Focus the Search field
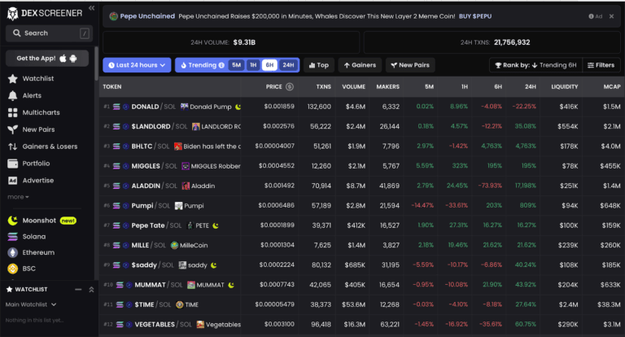The height and width of the screenshot is (337, 625). [x=49, y=33]
